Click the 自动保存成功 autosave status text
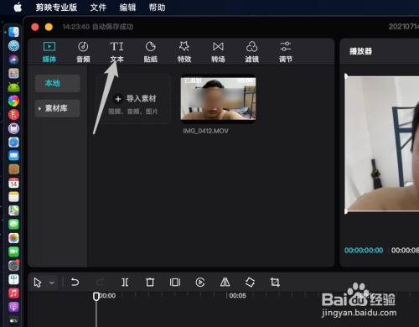This screenshot has width=419, height=327. 113,27
